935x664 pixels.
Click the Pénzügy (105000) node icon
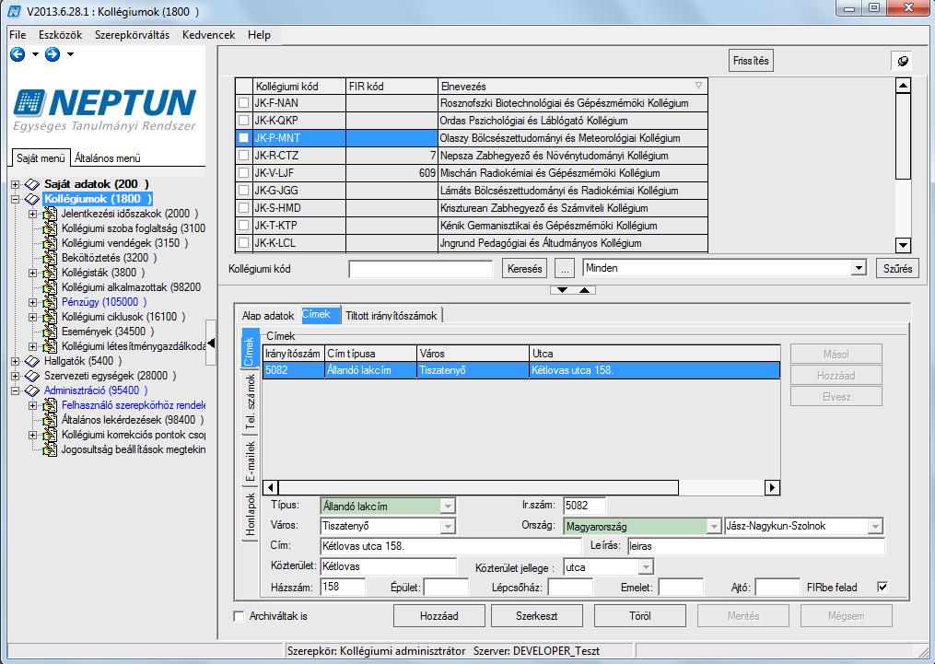50,302
